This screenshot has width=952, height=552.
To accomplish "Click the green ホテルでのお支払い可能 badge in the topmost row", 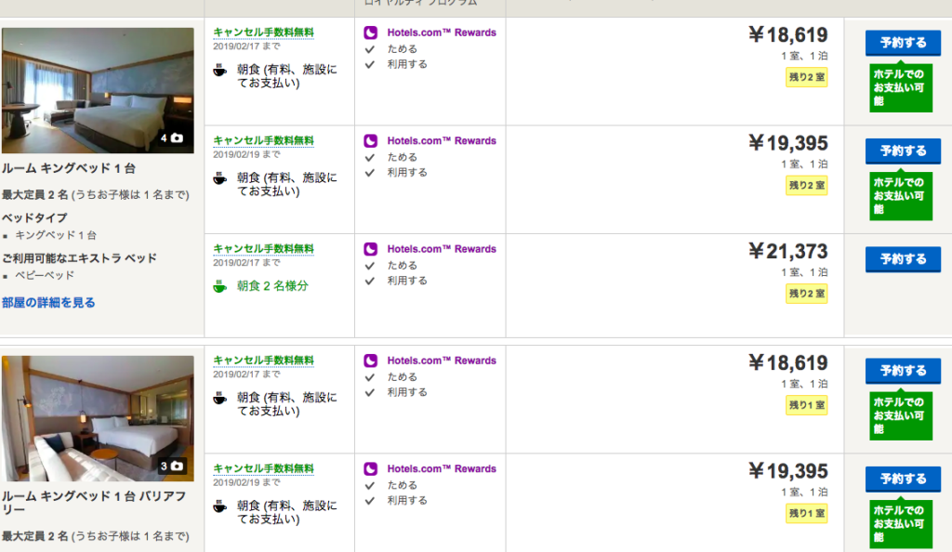I will 898,86.
